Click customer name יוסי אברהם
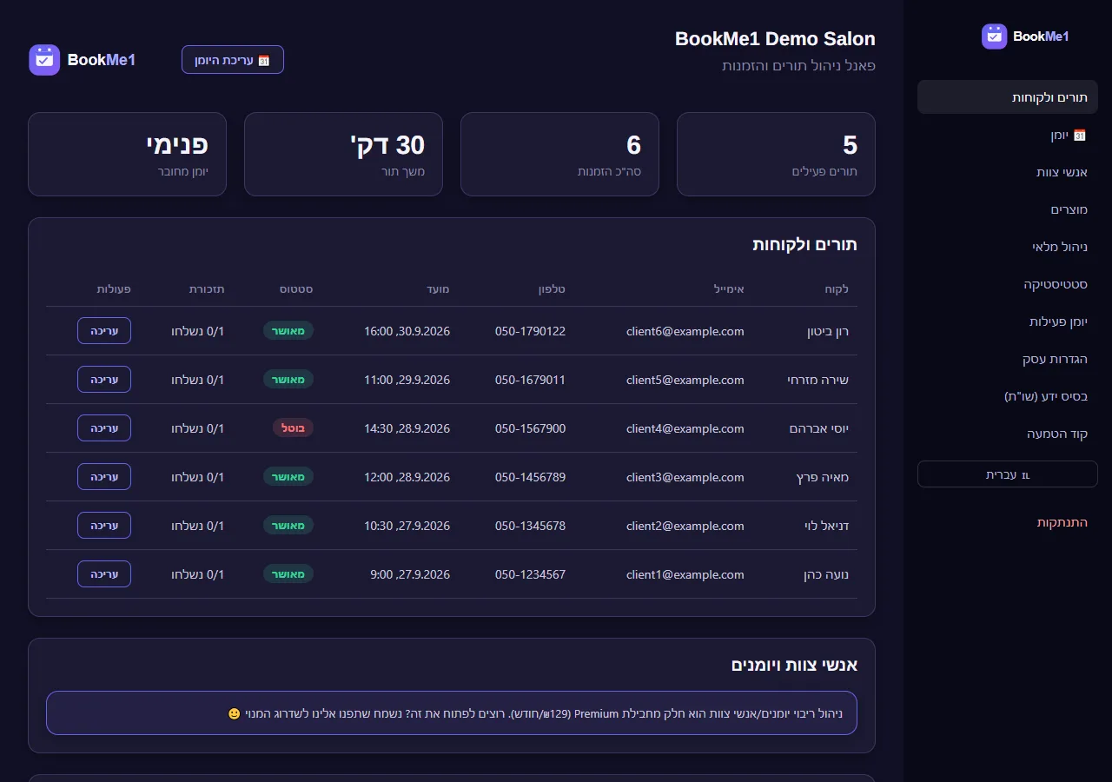The width and height of the screenshot is (1112, 782). pyautogui.click(x=819, y=428)
